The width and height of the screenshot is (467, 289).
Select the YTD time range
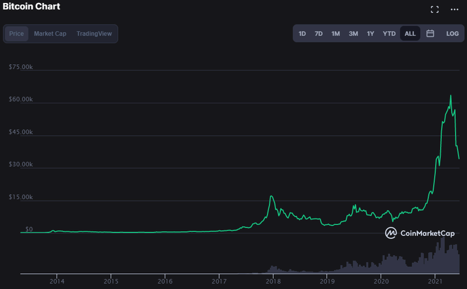(x=389, y=34)
